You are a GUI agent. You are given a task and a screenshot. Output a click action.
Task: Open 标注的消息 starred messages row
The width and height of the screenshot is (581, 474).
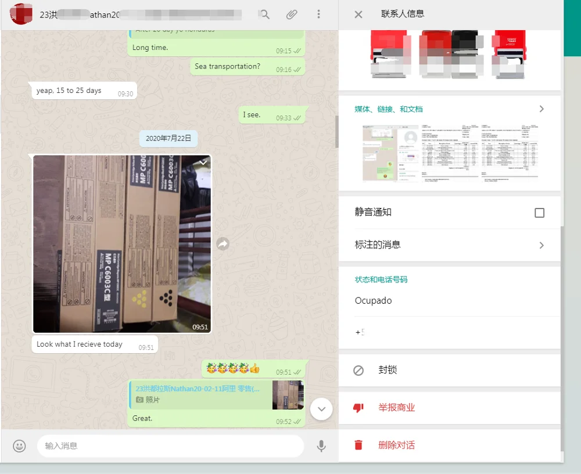point(450,245)
